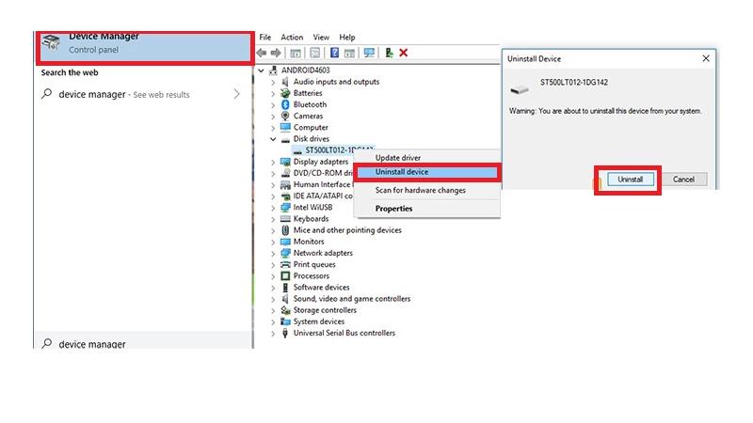Click the scan hardware monitor toolbar icon
The image size is (753, 423).
pos(369,54)
